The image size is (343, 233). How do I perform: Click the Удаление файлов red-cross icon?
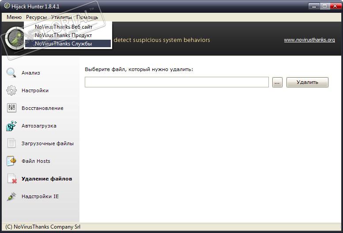12,179
